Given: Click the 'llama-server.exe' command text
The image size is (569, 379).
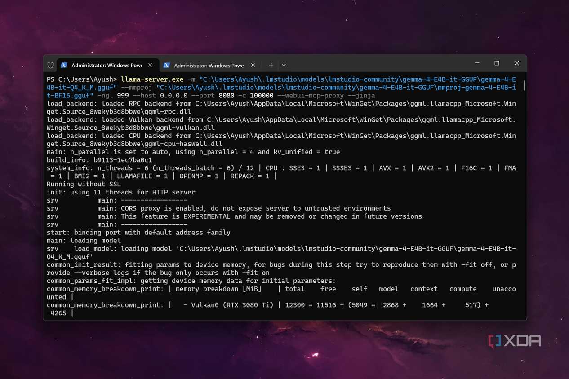Looking at the screenshot, I should (152, 79).
